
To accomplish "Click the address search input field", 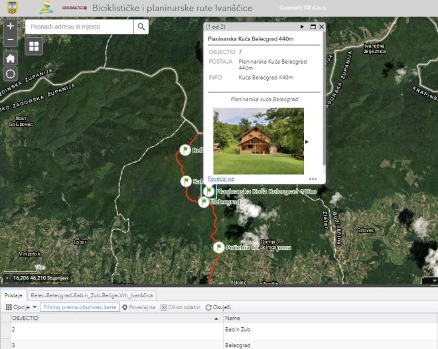I will tap(79, 27).
